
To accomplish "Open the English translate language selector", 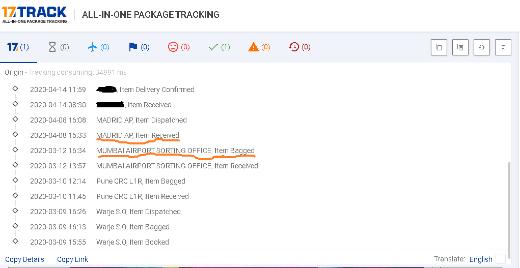I will (481, 259).
